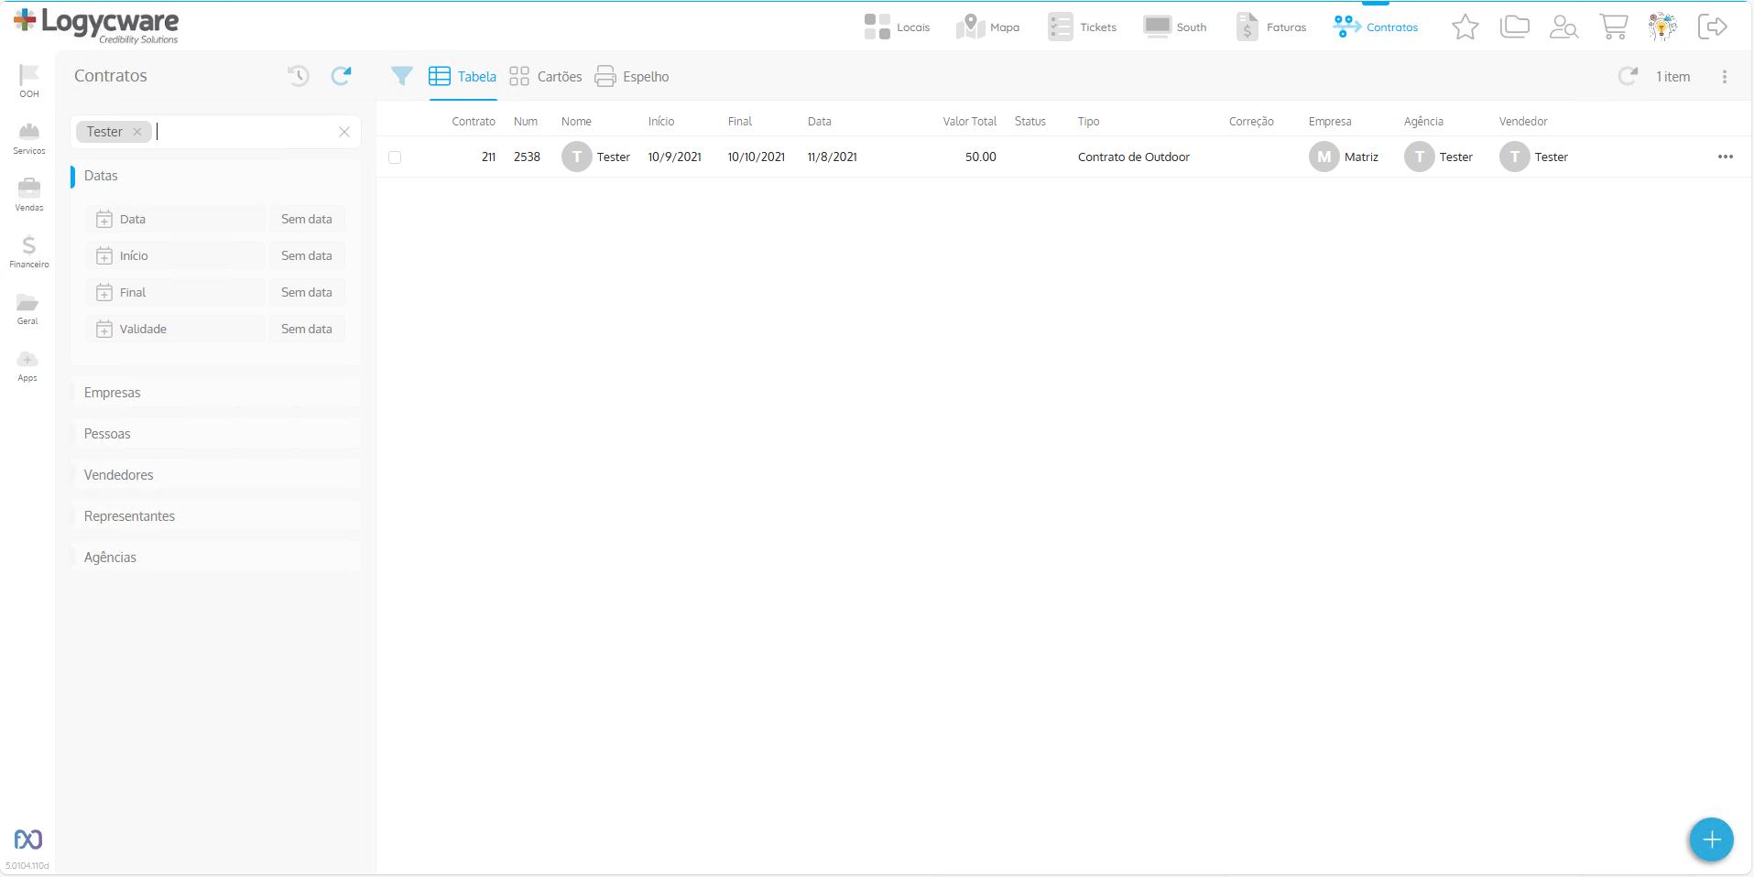Expand the Agências filter section
This screenshot has height=877, width=1754.
coord(215,558)
